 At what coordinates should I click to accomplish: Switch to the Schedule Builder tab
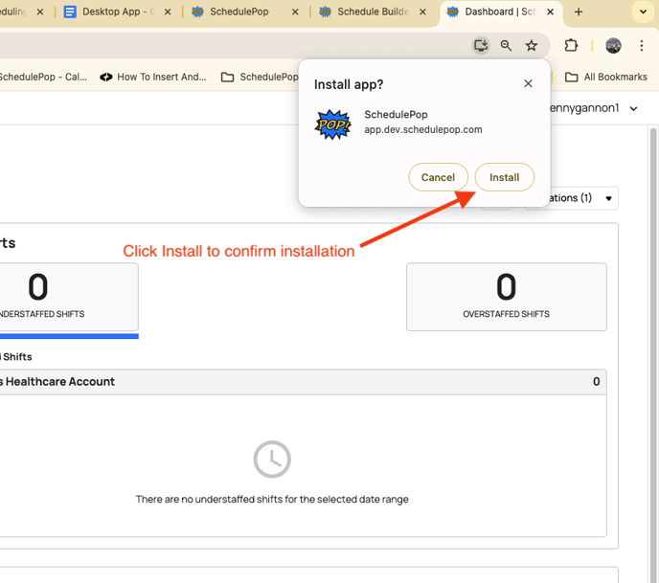[x=373, y=11]
